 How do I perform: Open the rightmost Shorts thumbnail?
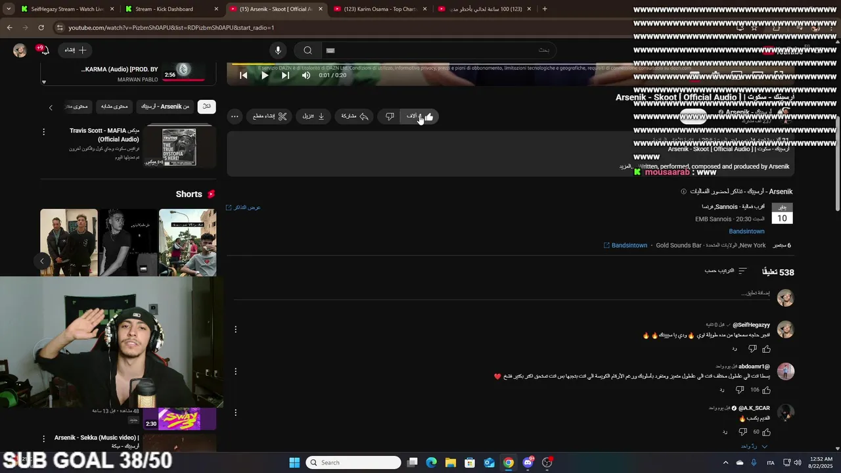187,242
